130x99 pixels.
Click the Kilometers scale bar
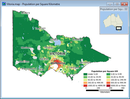(105, 90)
